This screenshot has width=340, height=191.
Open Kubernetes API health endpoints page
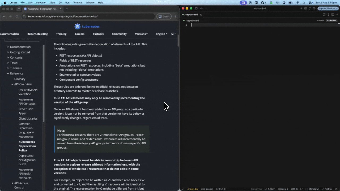click(26, 173)
